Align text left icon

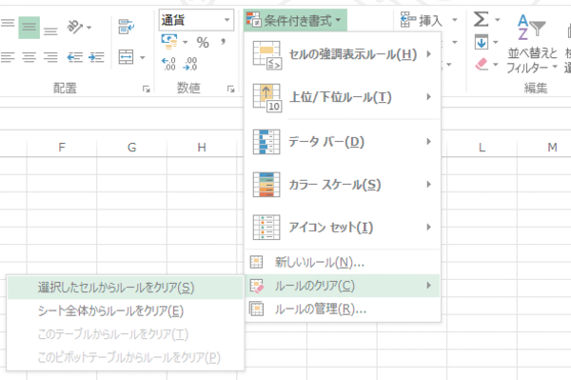point(8,57)
